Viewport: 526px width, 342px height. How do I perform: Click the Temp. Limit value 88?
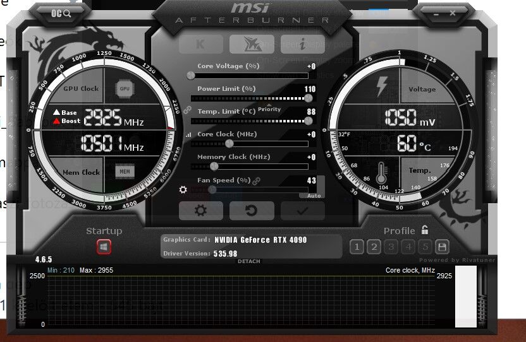(311, 112)
